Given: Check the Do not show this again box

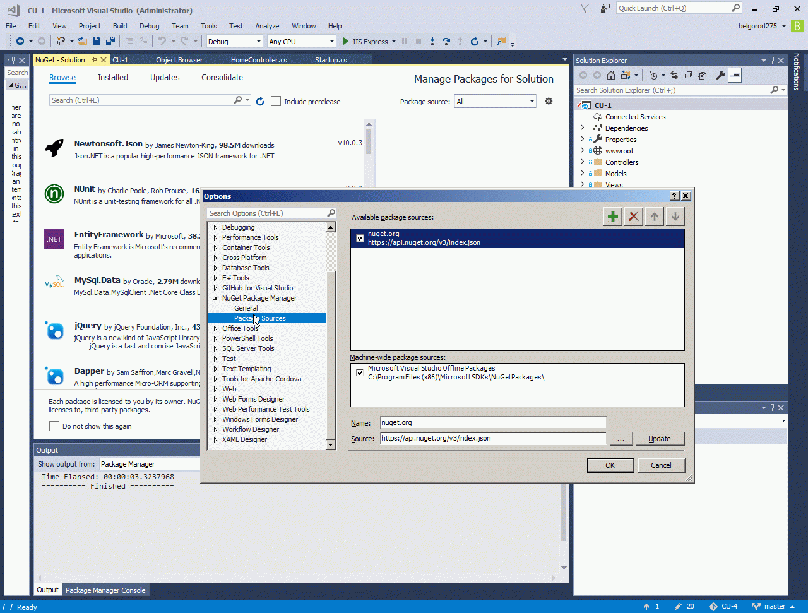Looking at the screenshot, I should coord(54,426).
